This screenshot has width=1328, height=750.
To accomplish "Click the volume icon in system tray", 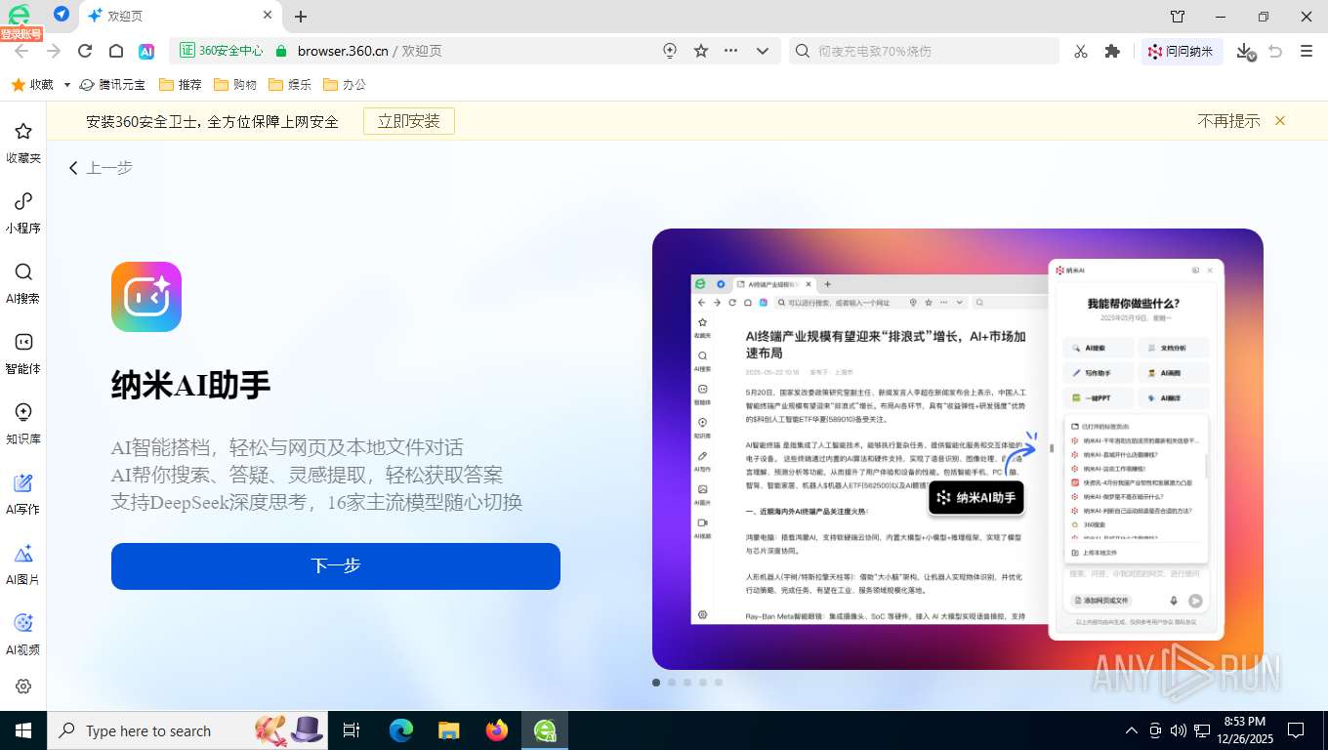I will pos(1178,730).
